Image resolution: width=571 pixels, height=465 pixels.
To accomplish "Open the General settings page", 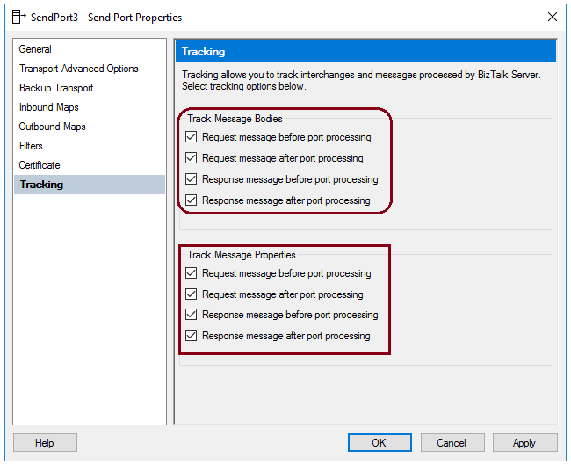I will click(x=35, y=49).
